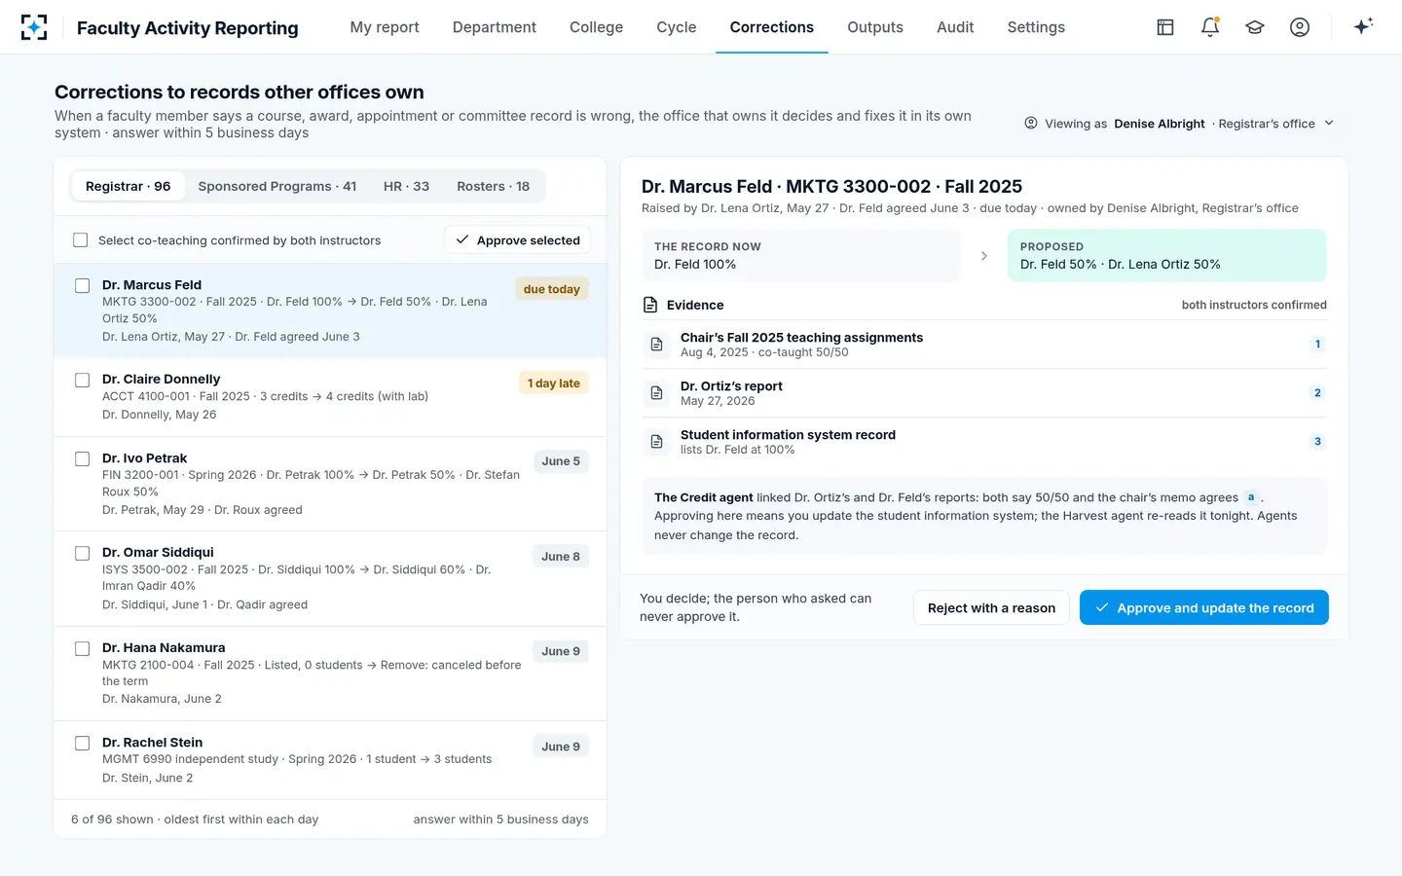The height and width of the screenshot is (876, 1402).
Task: Click the '1 day late' badge
Action: tap(553, 383)
